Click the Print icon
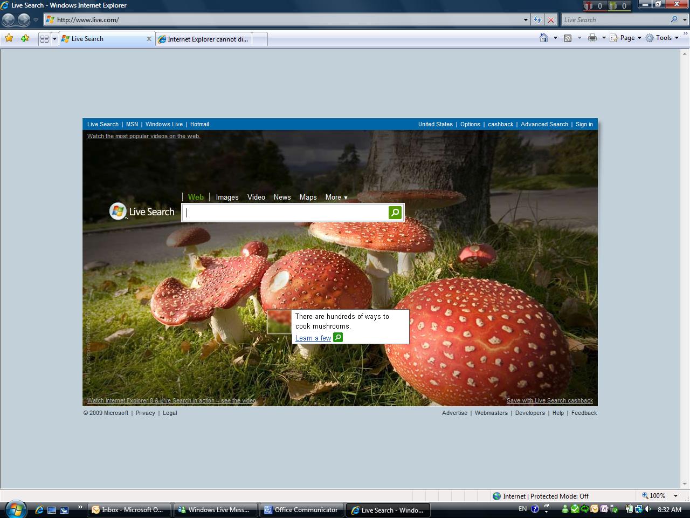The width and height of the screenshot is (690, 518). (x=592, y=38)
